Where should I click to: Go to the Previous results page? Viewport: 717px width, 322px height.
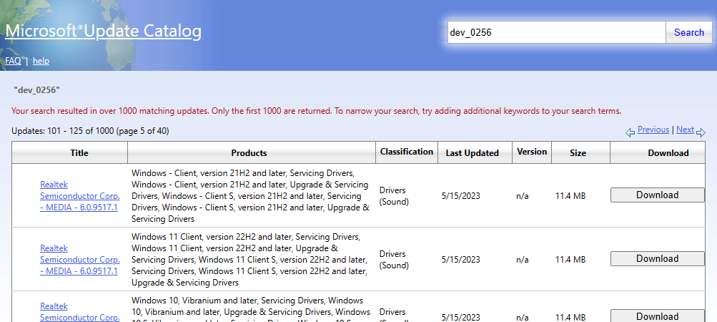[653, 130]
